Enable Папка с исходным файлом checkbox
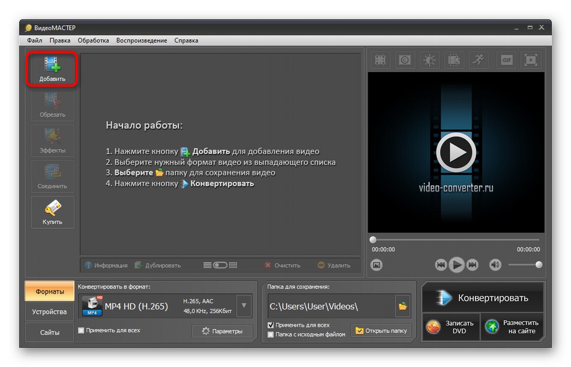This screenshot has width=571, height=367. click(270, 334)
